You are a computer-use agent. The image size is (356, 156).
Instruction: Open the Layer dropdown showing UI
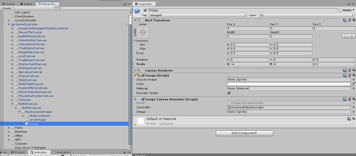point(307,15)
